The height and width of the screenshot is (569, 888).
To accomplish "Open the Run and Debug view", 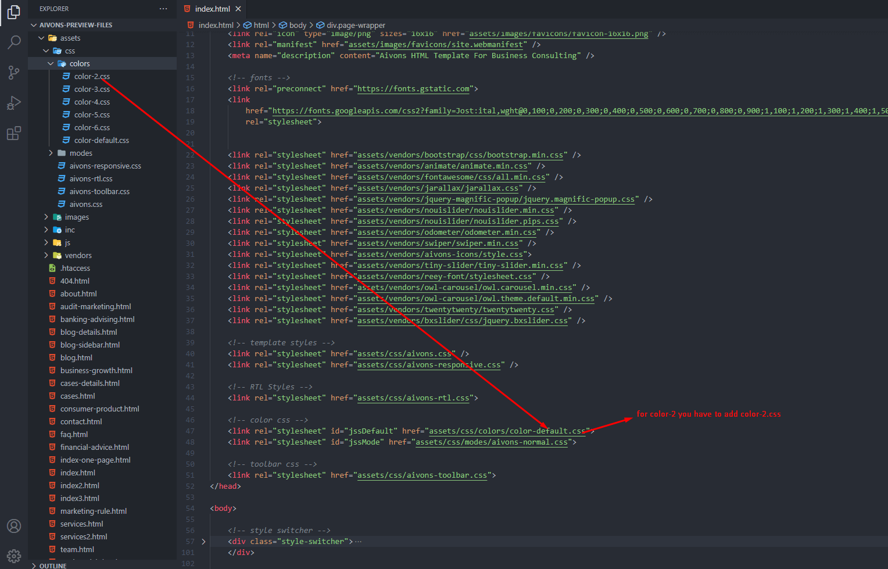I will pyautogui.click(x=14, y=103).
